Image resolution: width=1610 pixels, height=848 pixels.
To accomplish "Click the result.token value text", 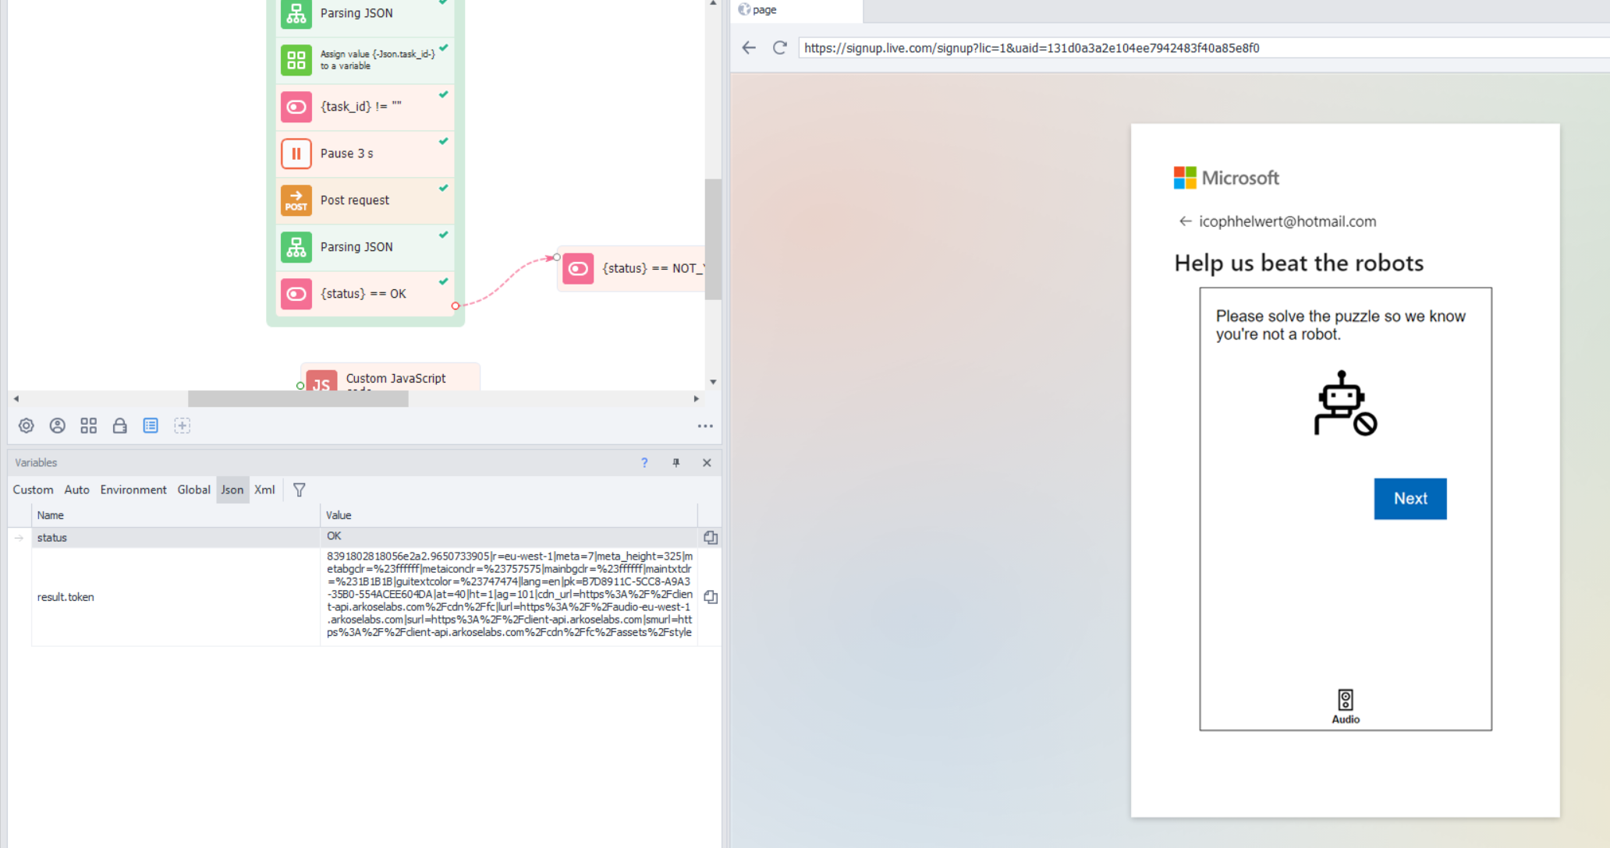I will 509,594.
